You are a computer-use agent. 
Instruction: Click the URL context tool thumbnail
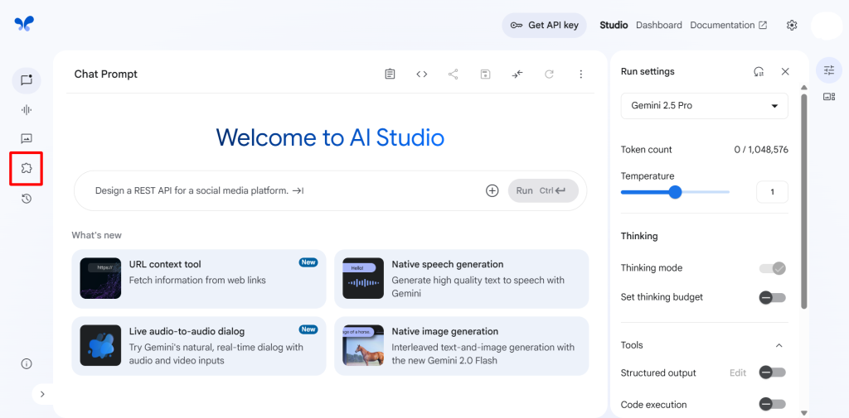coord(100,278)
